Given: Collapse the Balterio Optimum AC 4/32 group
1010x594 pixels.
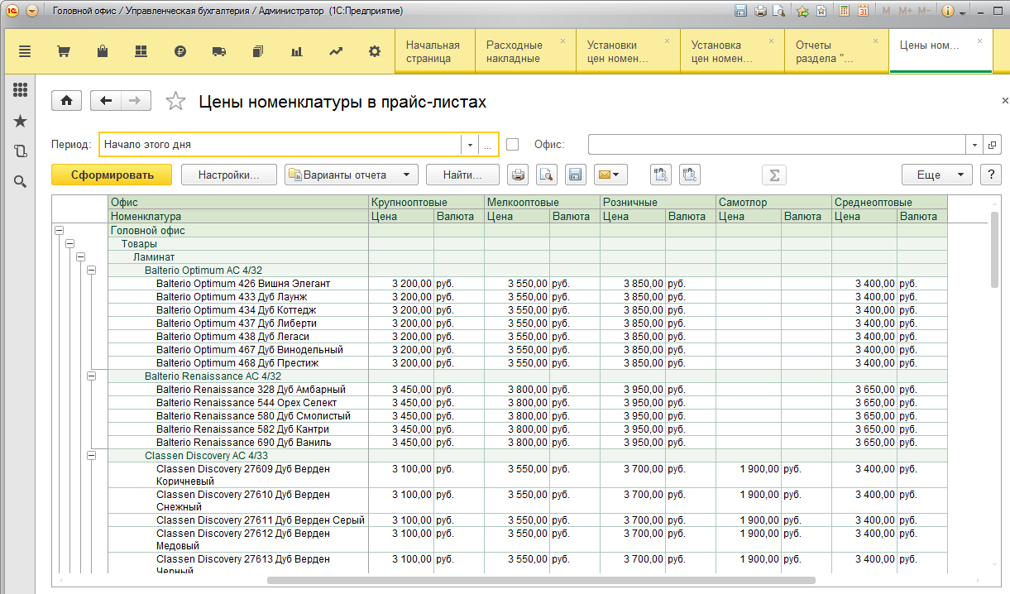Looking at the screenshot, I should tap(91, 271).
